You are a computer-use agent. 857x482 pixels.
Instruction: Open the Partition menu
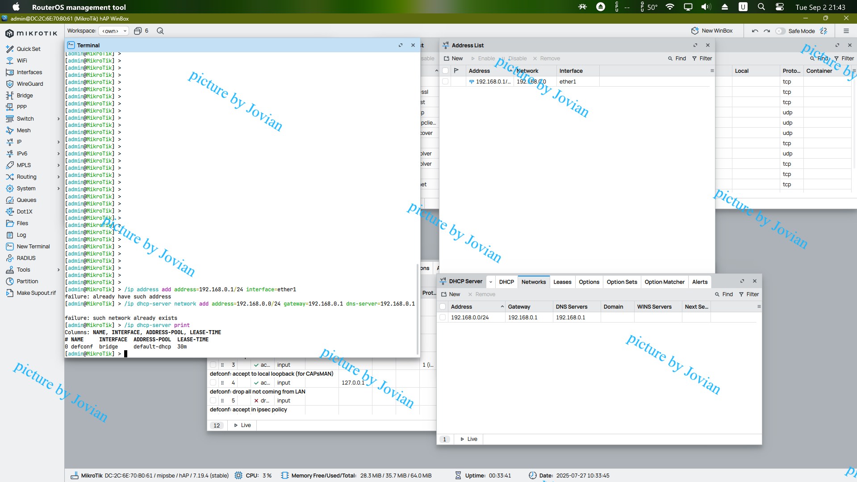pos(27,281)
